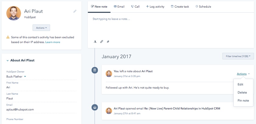256x124 pixels.
Task: Open the Filter timeline (7/28) dropdown
Action: pos(238,56)
